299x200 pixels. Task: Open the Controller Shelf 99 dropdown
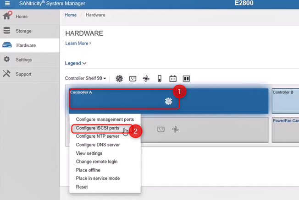[x=85, y=78]
